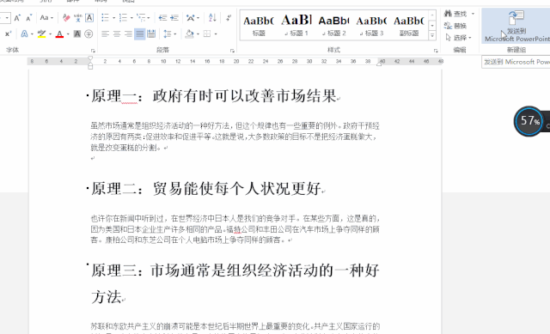Click the 查找 find button

pyautogui.click(x=455, y=14)
